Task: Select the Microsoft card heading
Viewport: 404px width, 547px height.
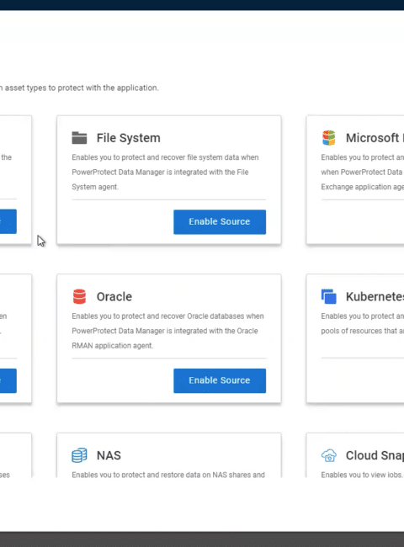Action: pos(375,138)
